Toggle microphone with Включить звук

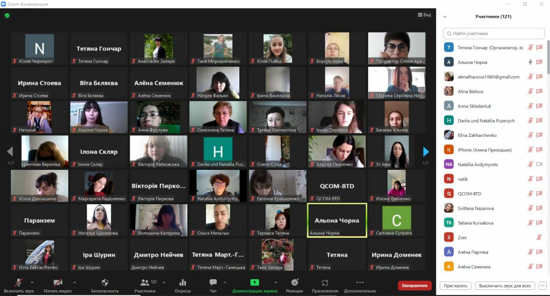click(18, 283)
